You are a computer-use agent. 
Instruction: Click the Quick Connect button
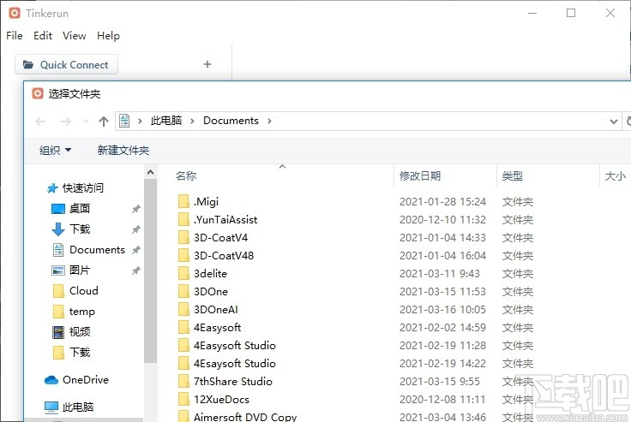point(66,64)
